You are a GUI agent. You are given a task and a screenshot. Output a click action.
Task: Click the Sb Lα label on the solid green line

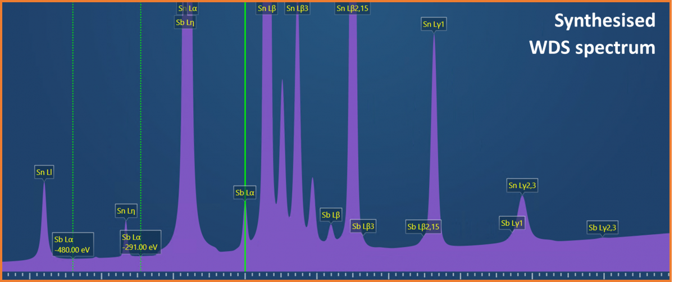click(x=245, y=193)
